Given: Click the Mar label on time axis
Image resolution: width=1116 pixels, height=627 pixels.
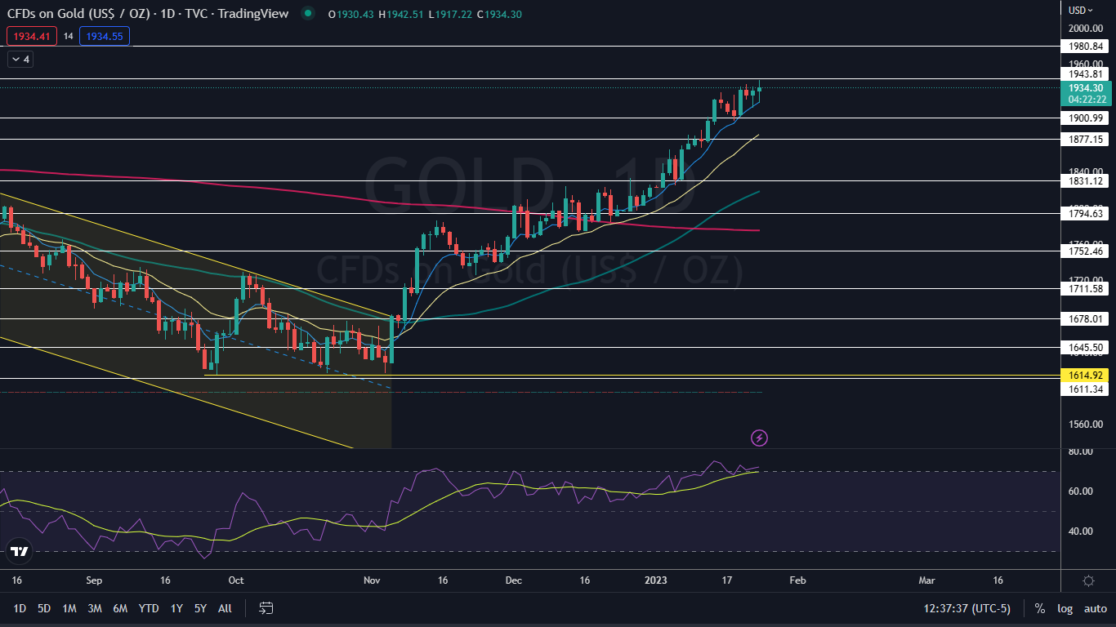Looking at the screenshot, I should (926, 580).
